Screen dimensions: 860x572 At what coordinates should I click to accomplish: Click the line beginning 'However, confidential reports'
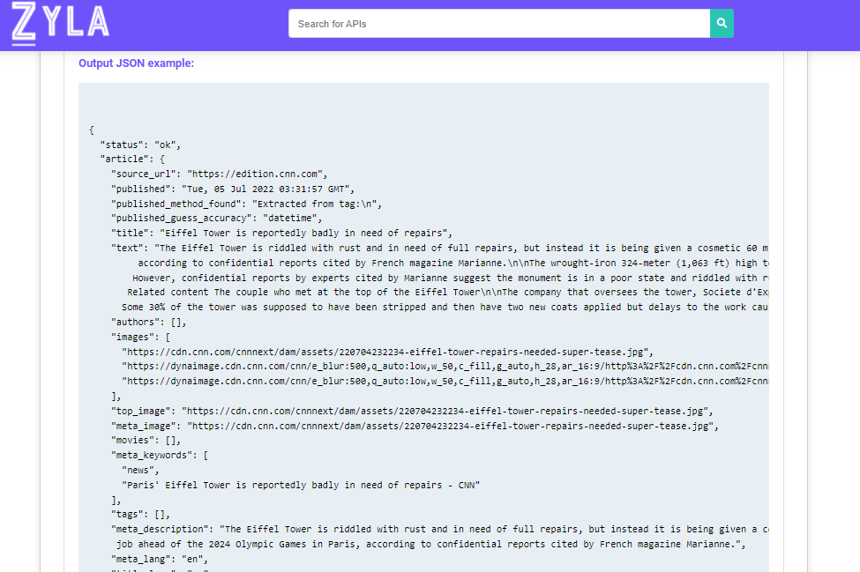click(x=451, y=278)
